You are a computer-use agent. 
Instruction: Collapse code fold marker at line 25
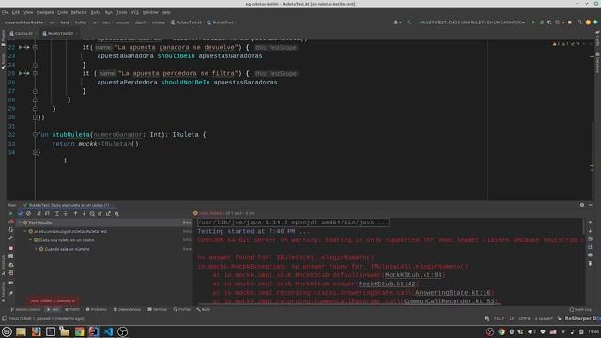[35, 73]
